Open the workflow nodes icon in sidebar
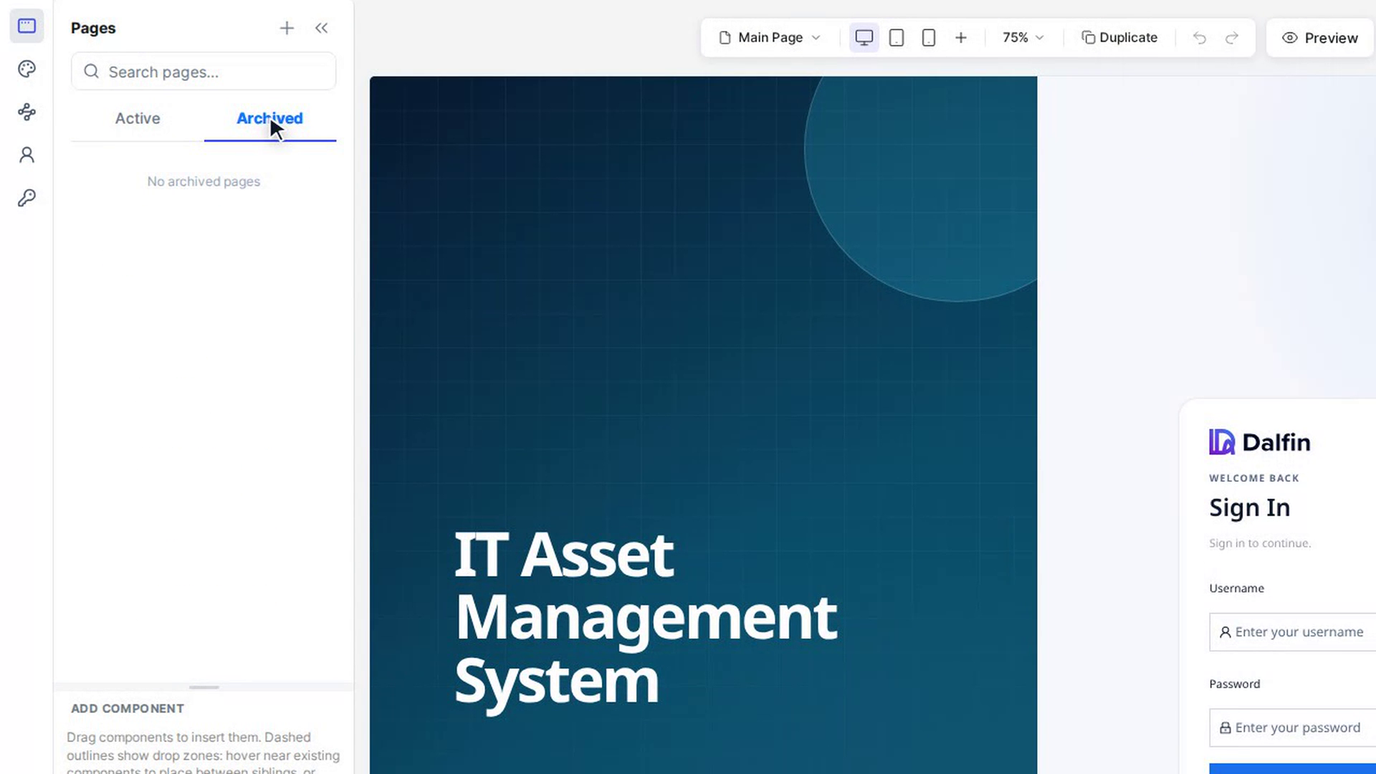Image resolution: width=1376 pixels, height=774 pixels. [x=27, y=112]
